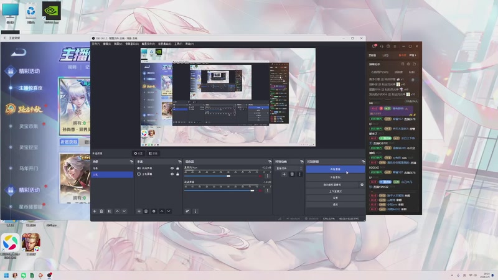Open options menu for second mixer channel
This screenshot has width=498, height=280.
pos(268,190)
